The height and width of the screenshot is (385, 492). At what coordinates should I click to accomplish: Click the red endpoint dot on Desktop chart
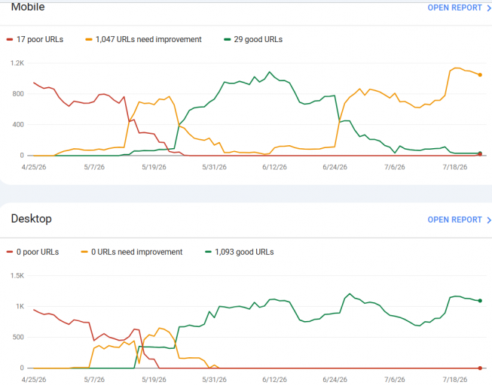[x=480, y=368]
